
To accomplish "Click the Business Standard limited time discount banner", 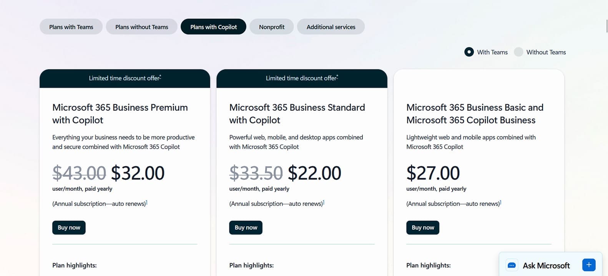I will 302,79.
